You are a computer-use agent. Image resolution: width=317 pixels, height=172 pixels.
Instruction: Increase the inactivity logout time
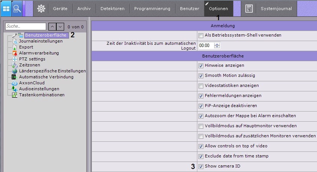[217, 44]
